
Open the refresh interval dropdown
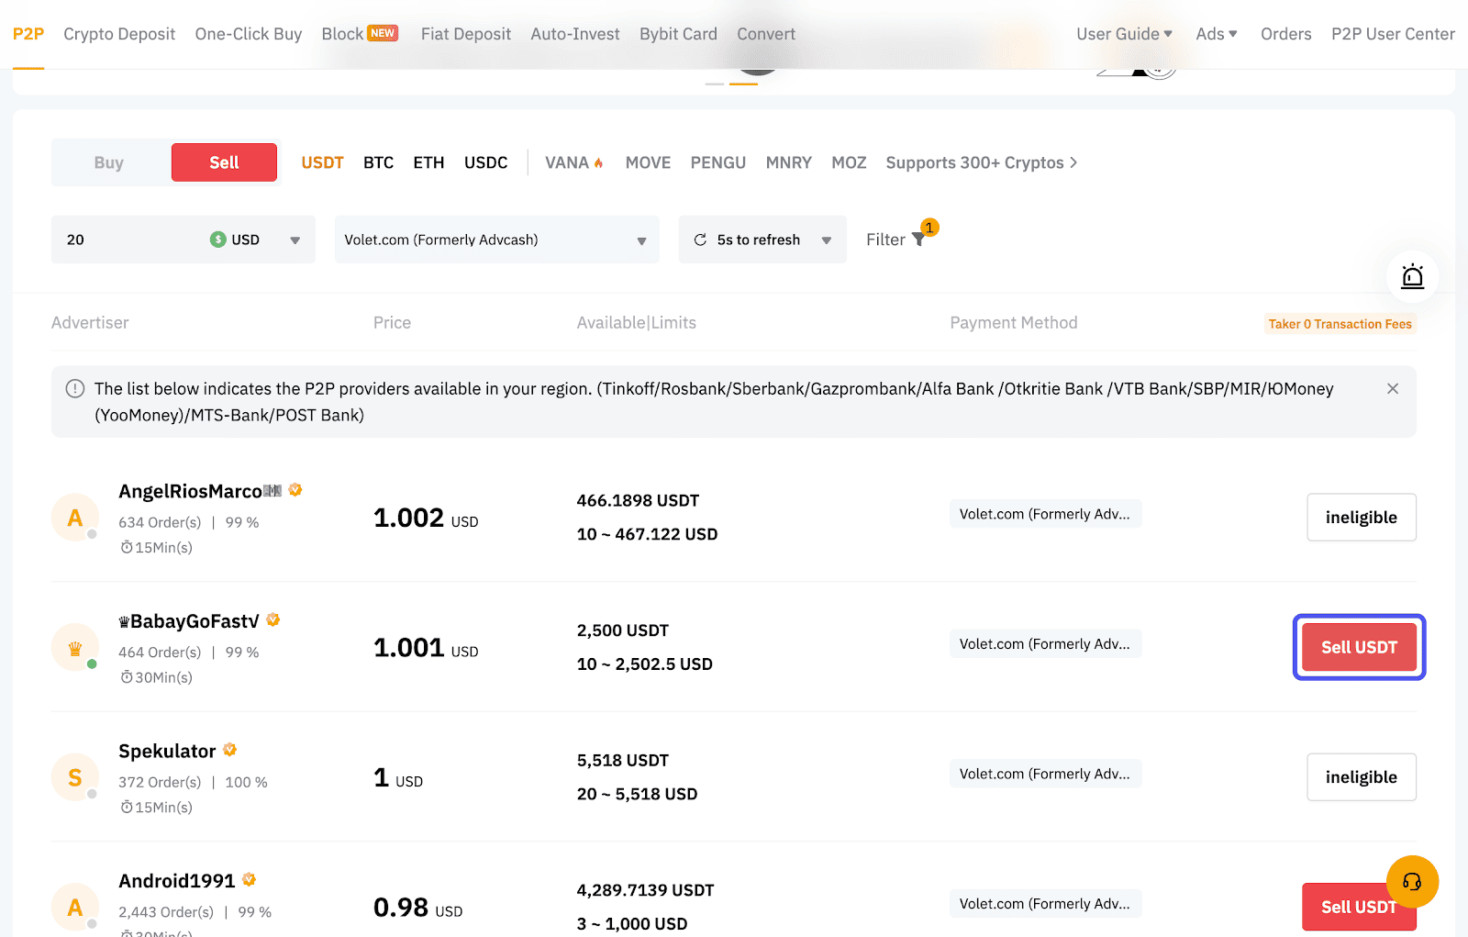click(x=827, y=239)
